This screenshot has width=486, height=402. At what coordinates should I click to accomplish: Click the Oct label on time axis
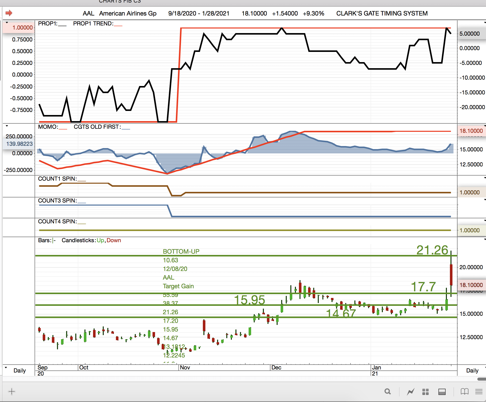click(84, 367)
